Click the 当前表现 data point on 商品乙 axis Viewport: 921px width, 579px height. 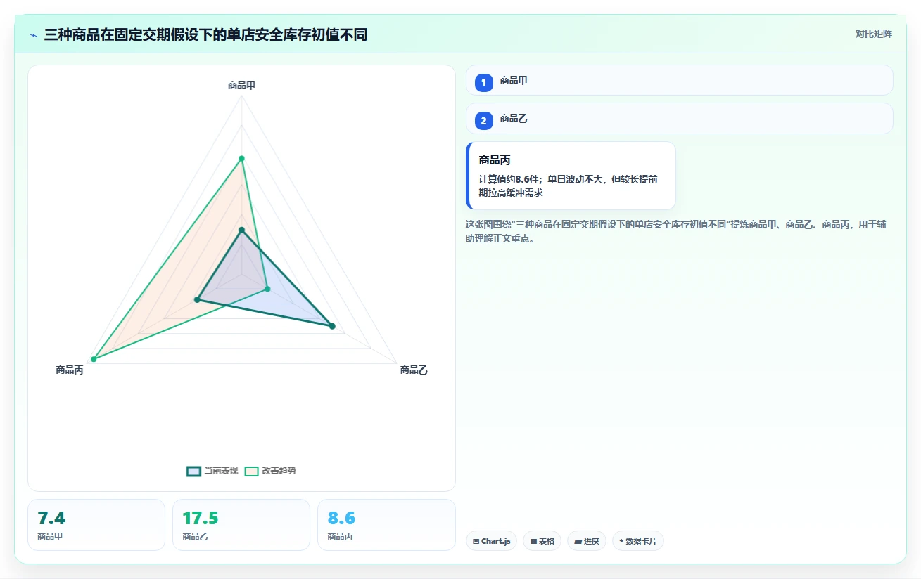click(332, 326)
